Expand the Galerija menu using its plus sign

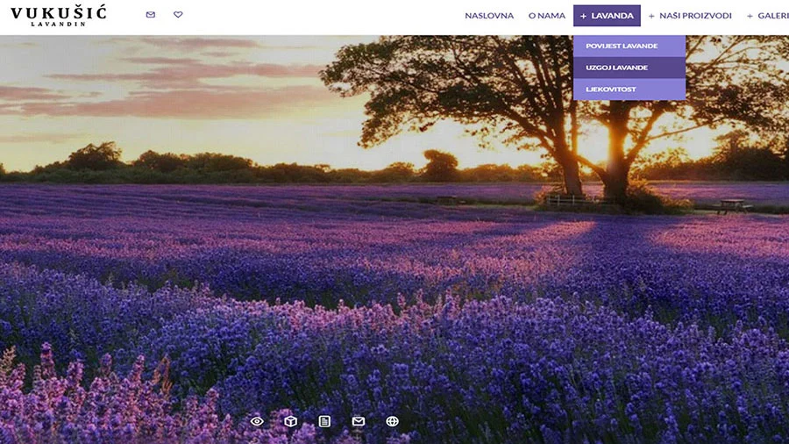[x=750, y=16]
